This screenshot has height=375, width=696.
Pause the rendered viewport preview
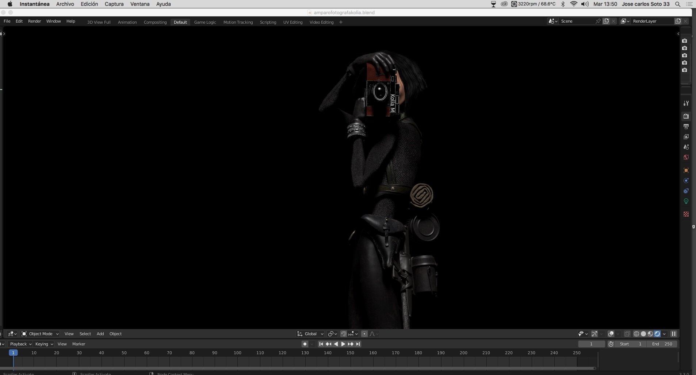(x=674, y=334)
